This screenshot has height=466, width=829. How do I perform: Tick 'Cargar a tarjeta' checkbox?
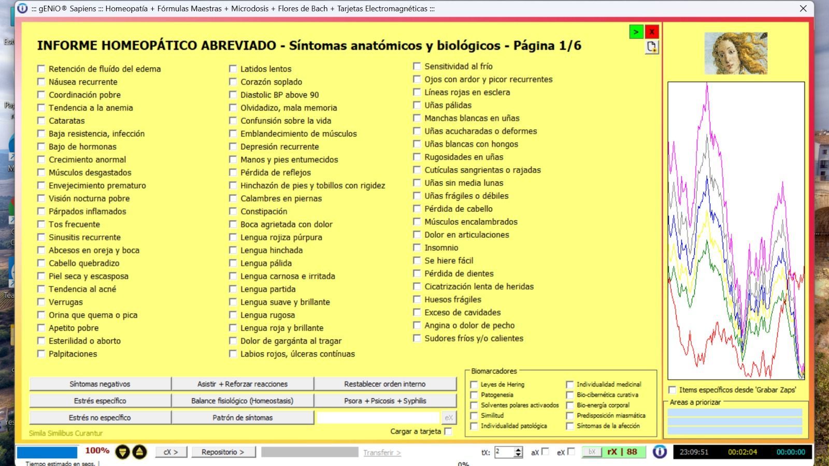[x=448, y=431]
